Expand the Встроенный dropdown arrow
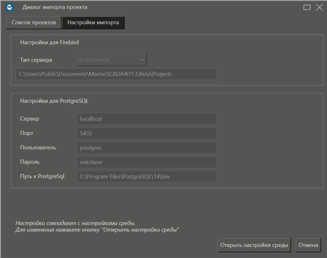Viewport: 327px width, 258px height. [x=142, y=60]
